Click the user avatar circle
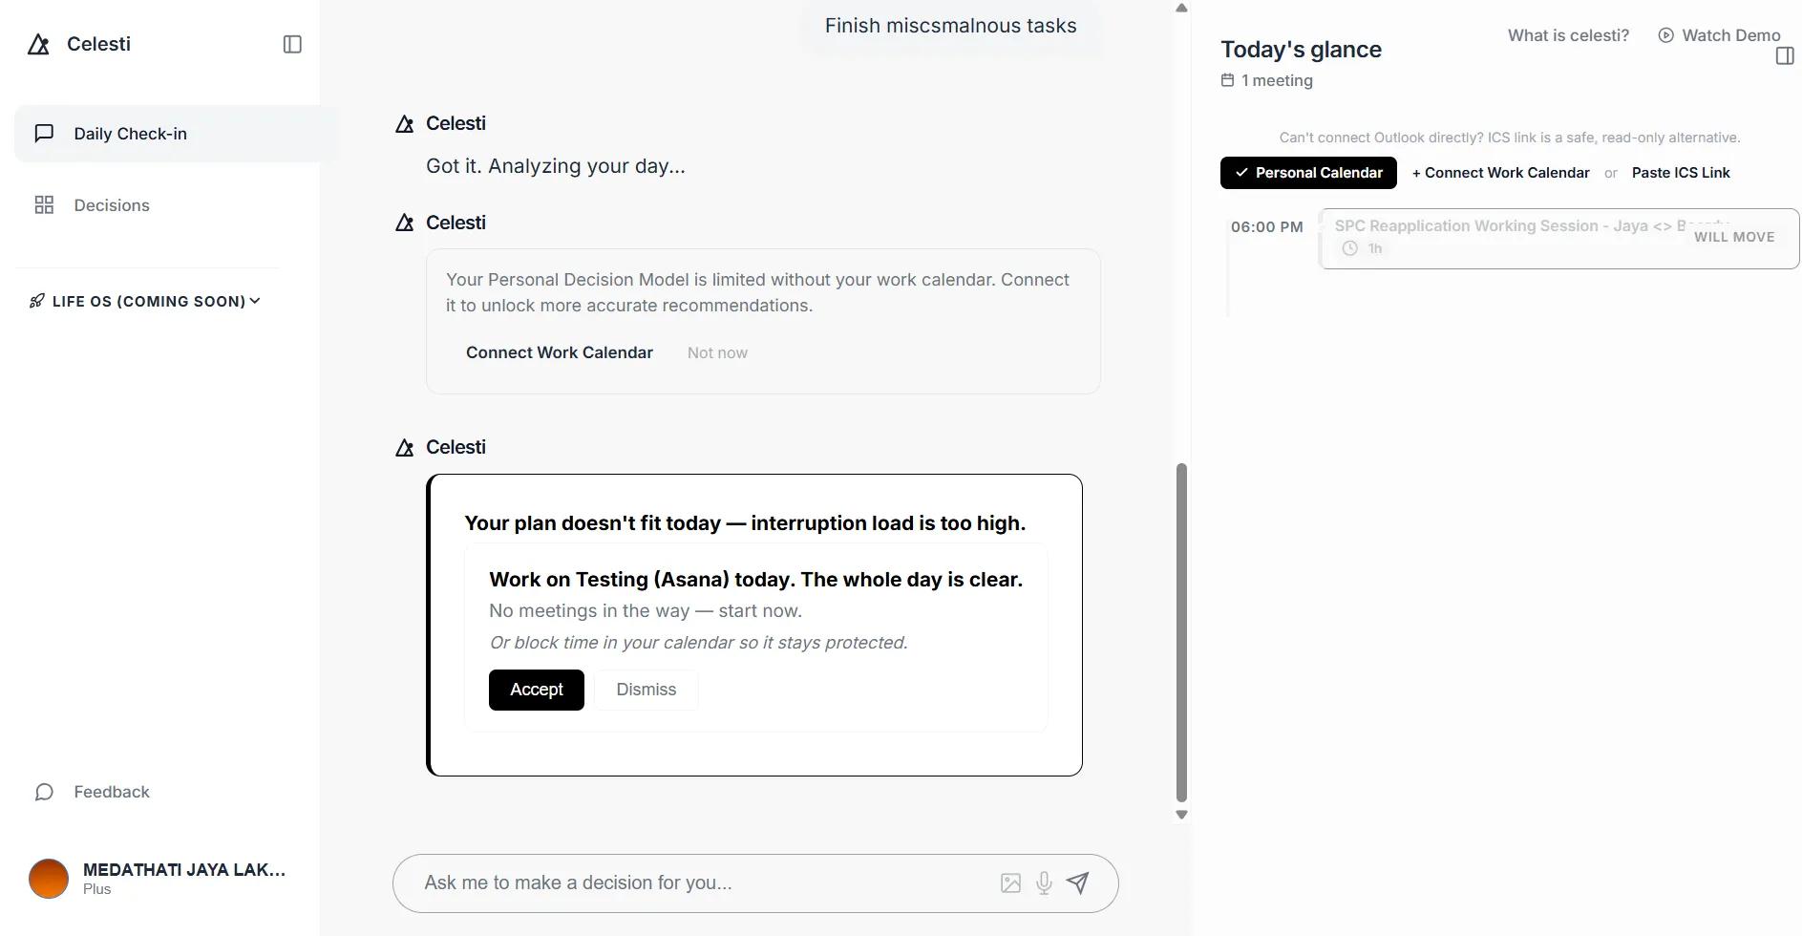This screenshot has width=1802, height=936. click(49, 879)
